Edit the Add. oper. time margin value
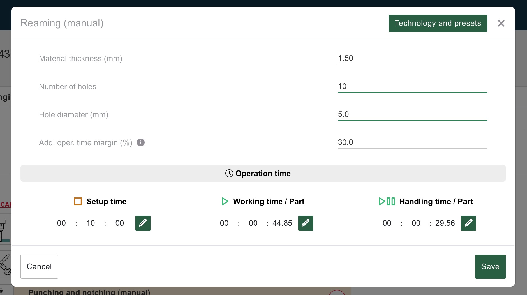Viewport: 527px width, 295px height. [x=412, y=142]
